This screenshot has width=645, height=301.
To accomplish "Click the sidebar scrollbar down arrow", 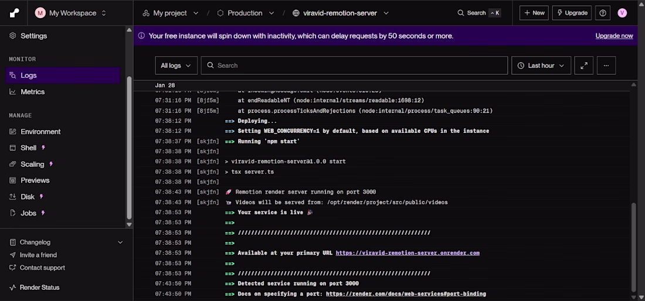I will (129, 225).
